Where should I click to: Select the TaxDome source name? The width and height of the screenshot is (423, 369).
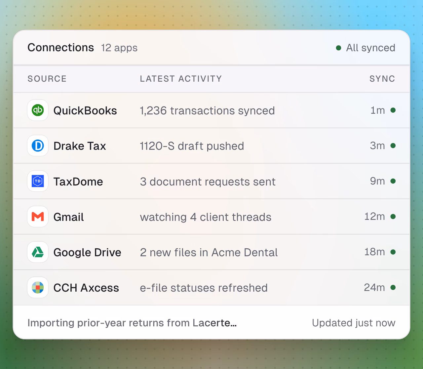tap(78, 182)
